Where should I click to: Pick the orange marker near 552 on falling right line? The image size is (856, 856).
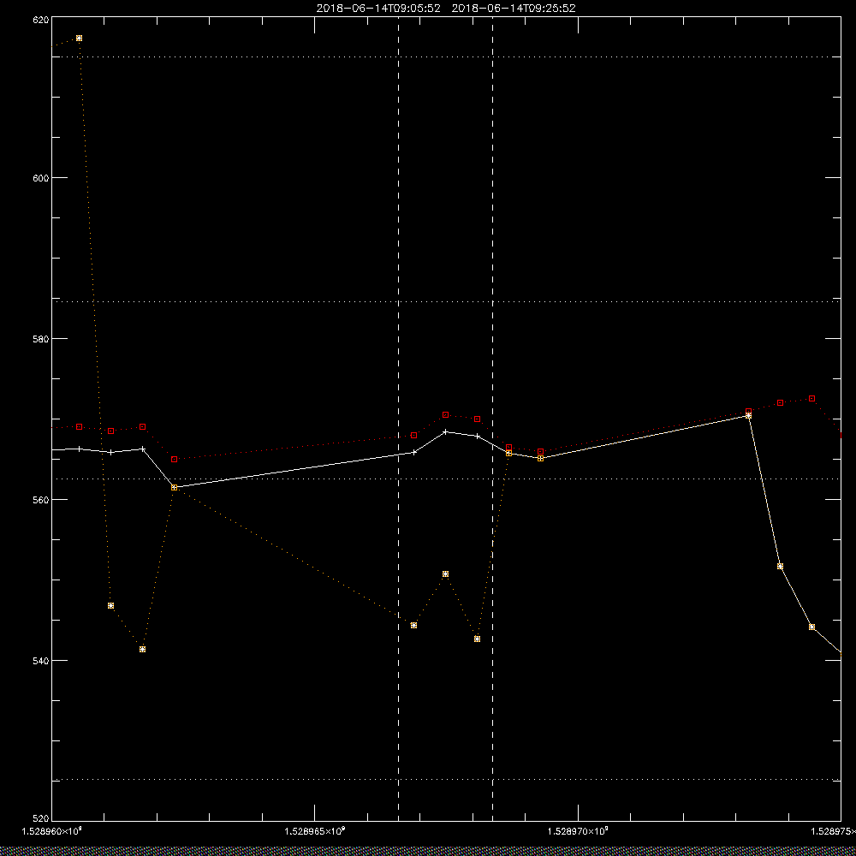pos(780,566)
